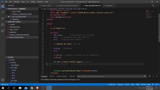Image resolution: width=160 pixels, height=90 pixels.
Task: Open File Explorer from the taskbar
Action: point(20,88)
